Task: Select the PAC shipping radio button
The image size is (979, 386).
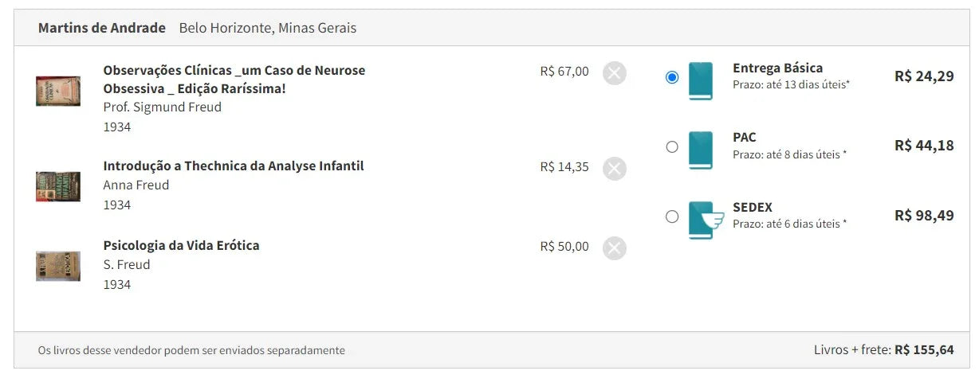Action: 672,146
